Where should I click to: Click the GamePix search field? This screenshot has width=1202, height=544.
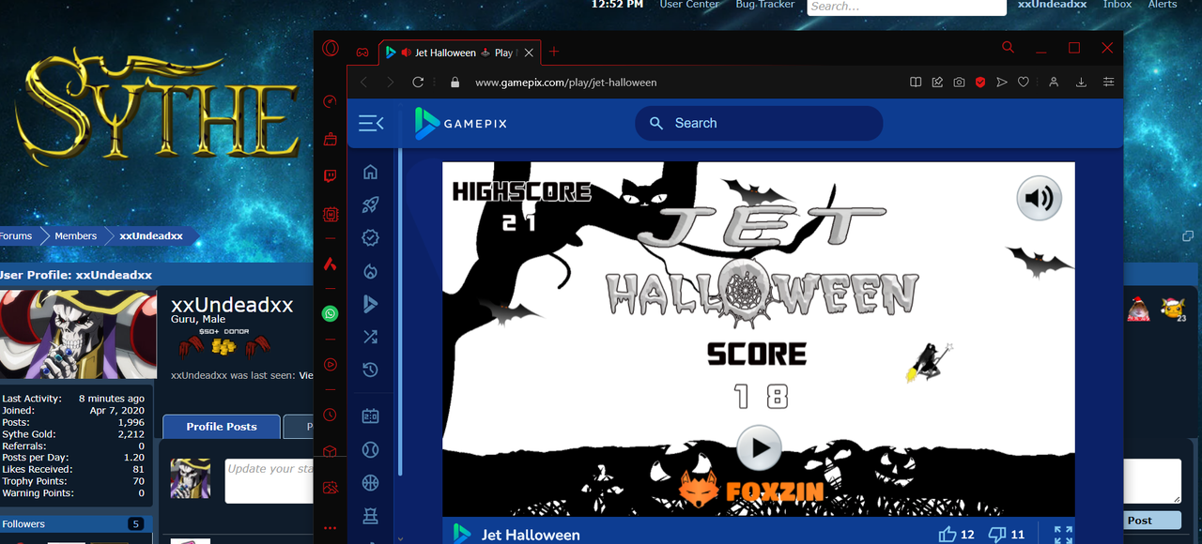(759, 123)
